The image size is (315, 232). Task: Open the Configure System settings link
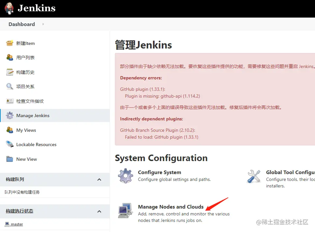(x=159, y=172)
